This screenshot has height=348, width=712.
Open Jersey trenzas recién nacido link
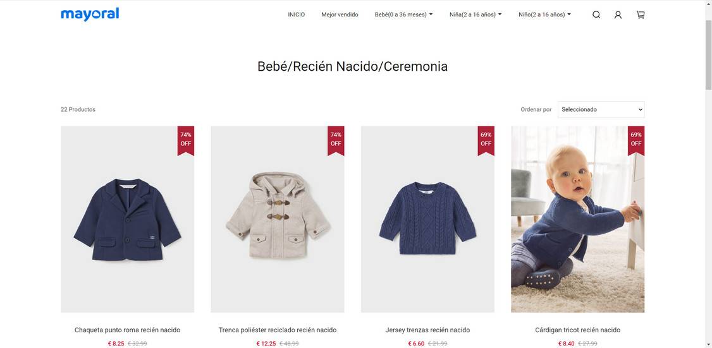coord(427,330)
